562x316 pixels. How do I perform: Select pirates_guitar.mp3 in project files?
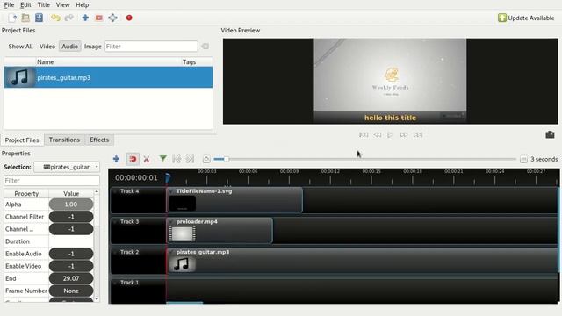tap(108, 77)
